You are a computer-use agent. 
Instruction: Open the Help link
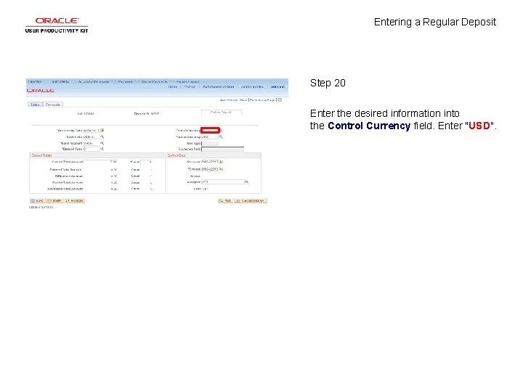243,100
